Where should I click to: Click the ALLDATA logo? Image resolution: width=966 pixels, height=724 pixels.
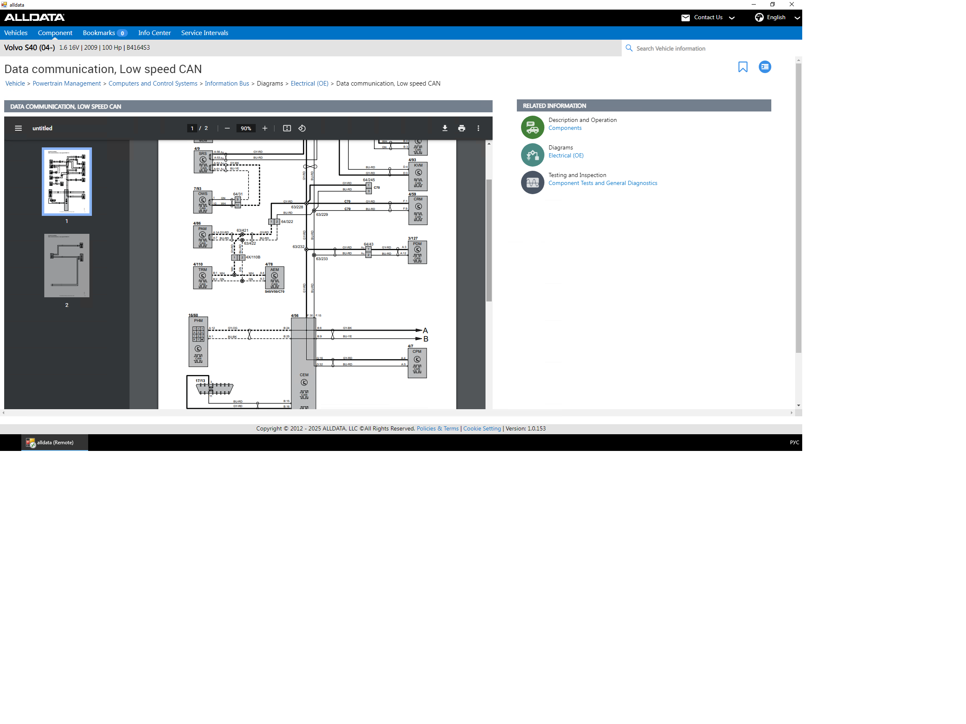pos(35,18)
